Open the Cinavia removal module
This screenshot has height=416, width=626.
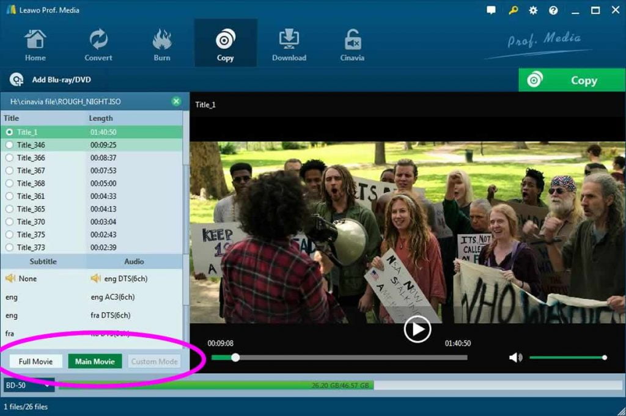(352, 40)
